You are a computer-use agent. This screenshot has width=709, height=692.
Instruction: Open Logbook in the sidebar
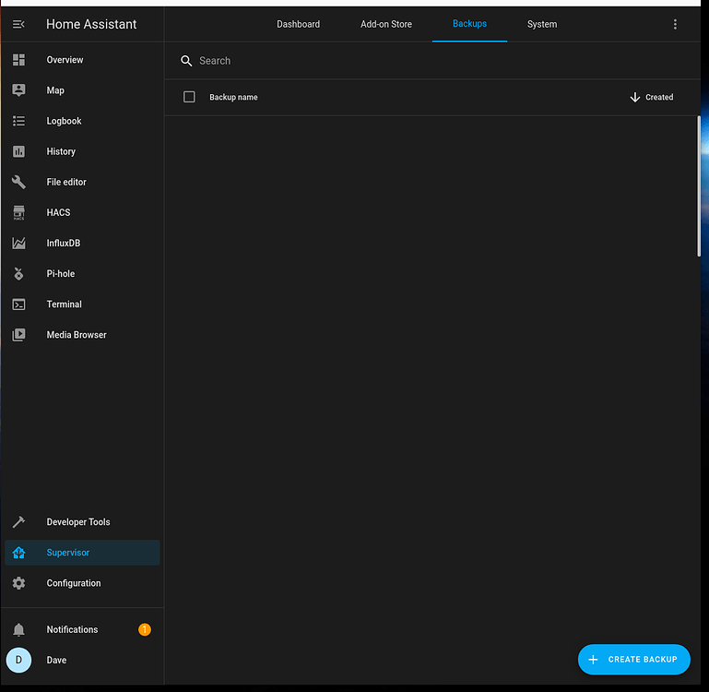click(x=82, y=121)
